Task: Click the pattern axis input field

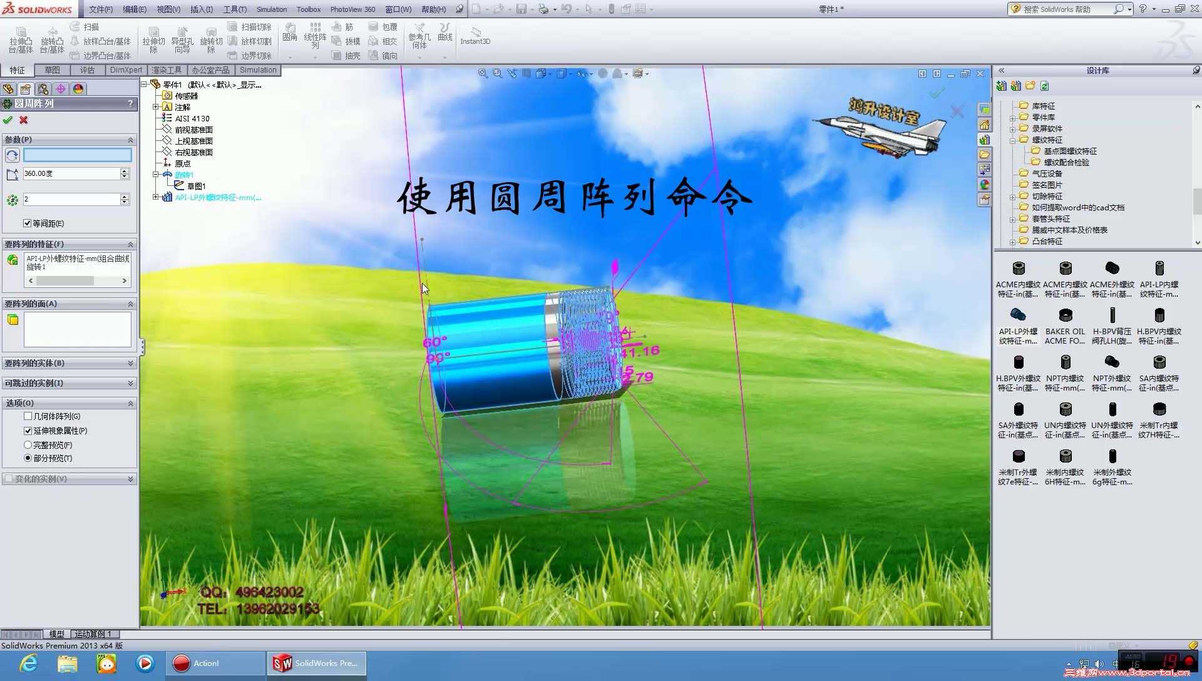Action: (x=78, y=155)
